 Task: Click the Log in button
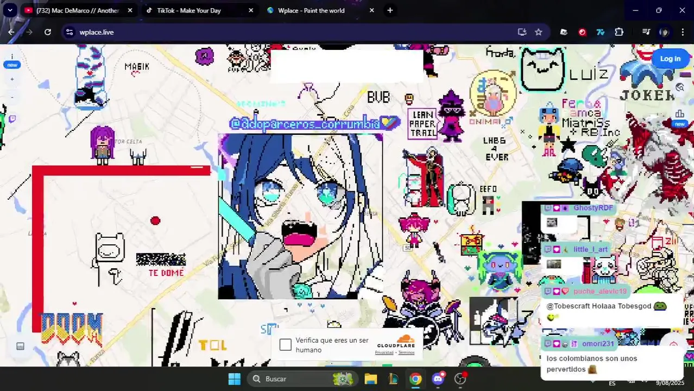670,59
